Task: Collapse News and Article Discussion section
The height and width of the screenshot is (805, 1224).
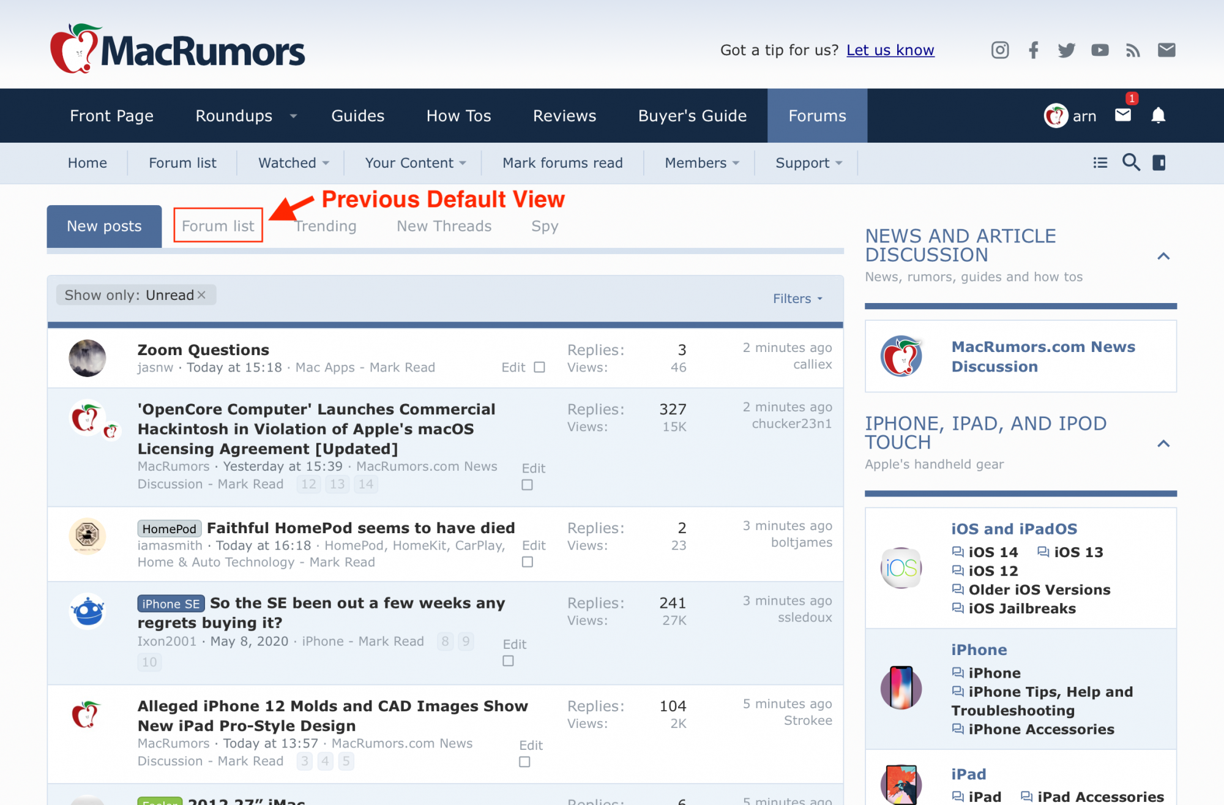Action: click(x=1163, y=256)
